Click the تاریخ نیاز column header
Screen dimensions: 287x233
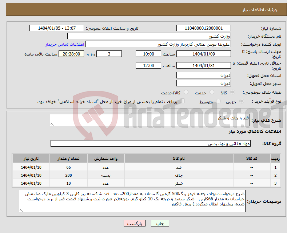[31, 159]
